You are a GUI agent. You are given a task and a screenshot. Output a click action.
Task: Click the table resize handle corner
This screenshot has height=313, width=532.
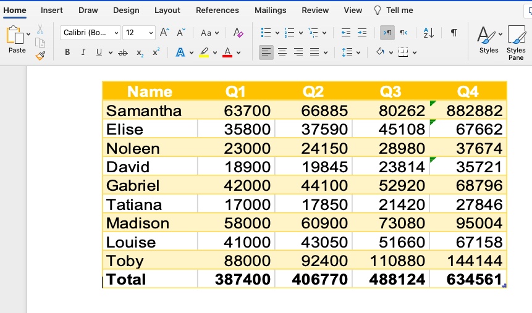coord(504,286)
